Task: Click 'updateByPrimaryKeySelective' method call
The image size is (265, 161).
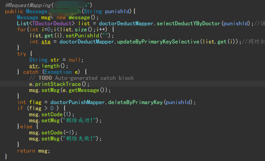Action: pos(158,42)
